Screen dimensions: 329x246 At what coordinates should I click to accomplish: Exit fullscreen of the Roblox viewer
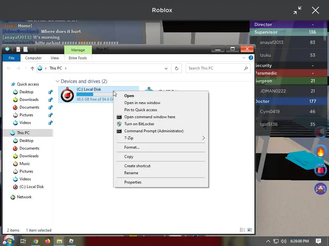297,10
